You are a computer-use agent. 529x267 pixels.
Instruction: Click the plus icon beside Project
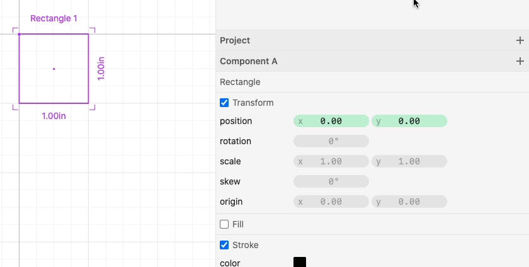pos(520,40)
